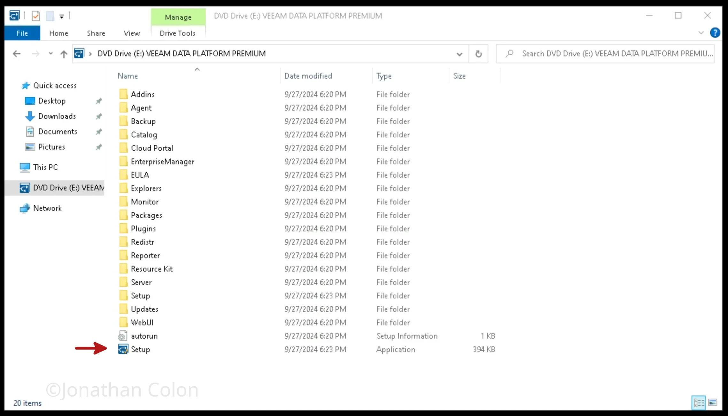This screenshot has width=728, height=416.
Task: Click the Forward navigation arrow
Action: 35,54
